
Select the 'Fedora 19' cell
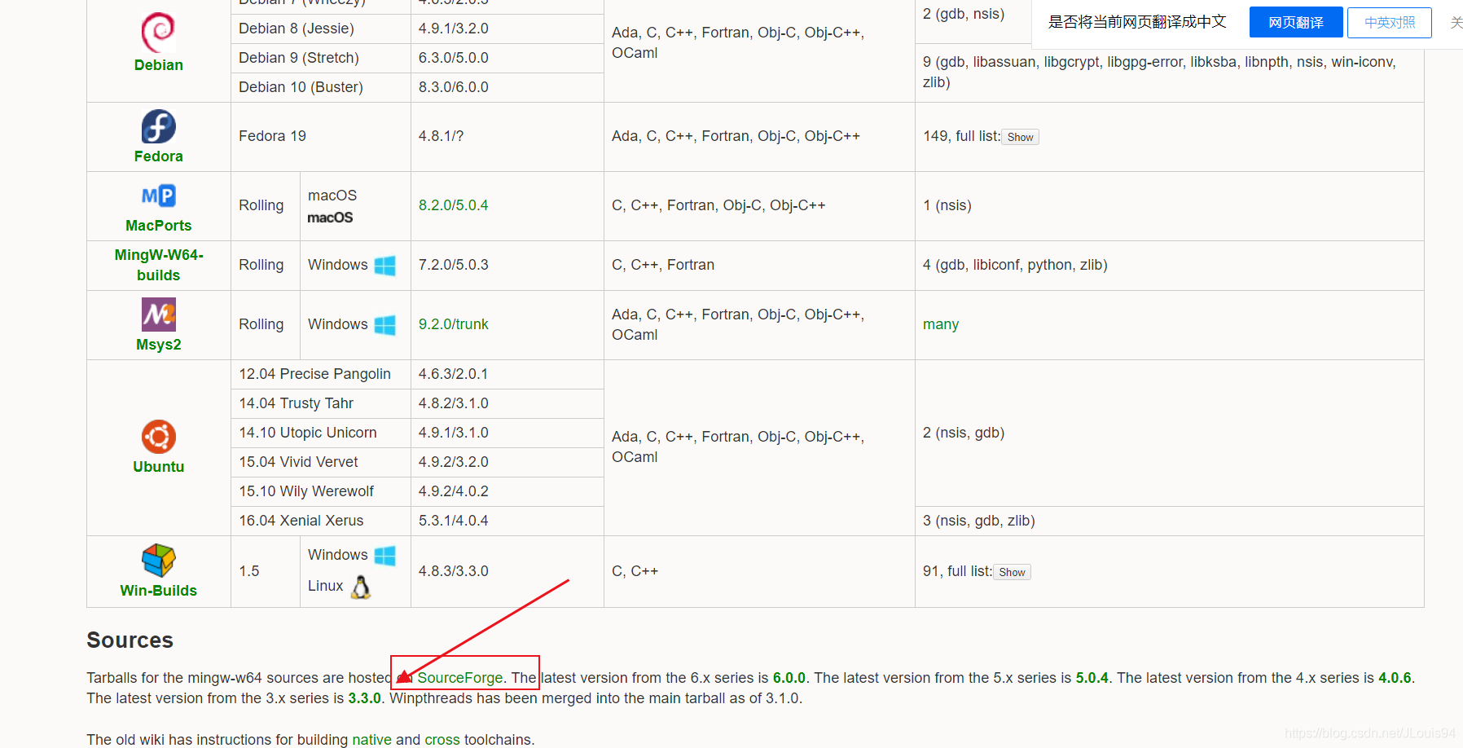(x=321, y=137)
